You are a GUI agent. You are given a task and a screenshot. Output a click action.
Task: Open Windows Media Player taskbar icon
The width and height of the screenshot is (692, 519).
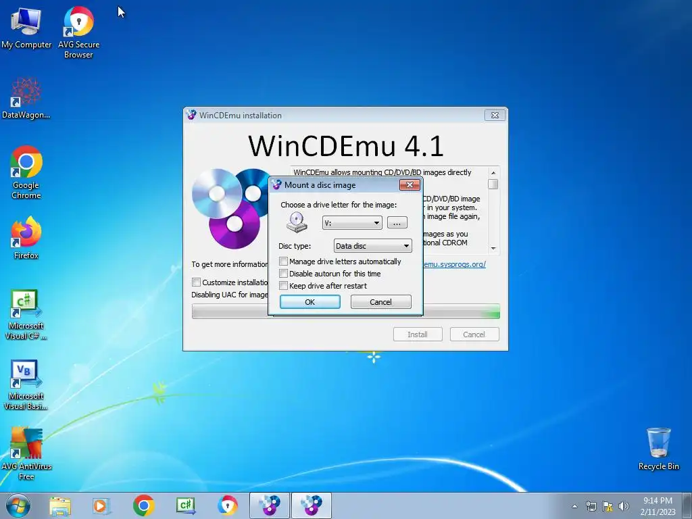(101, 505)
